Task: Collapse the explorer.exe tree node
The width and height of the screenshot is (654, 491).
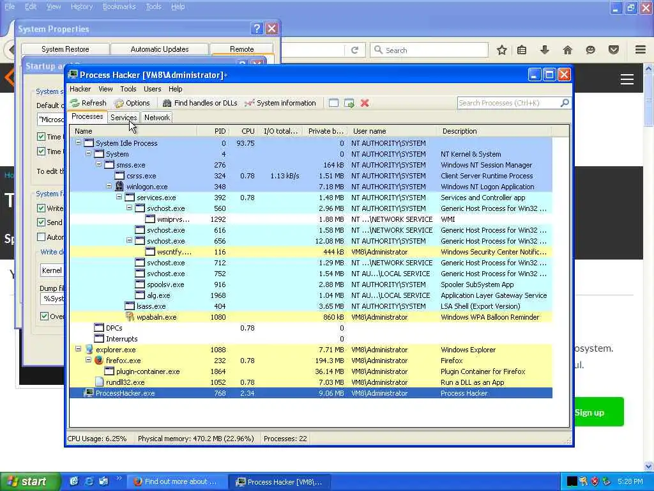Action: click(78, 348)
